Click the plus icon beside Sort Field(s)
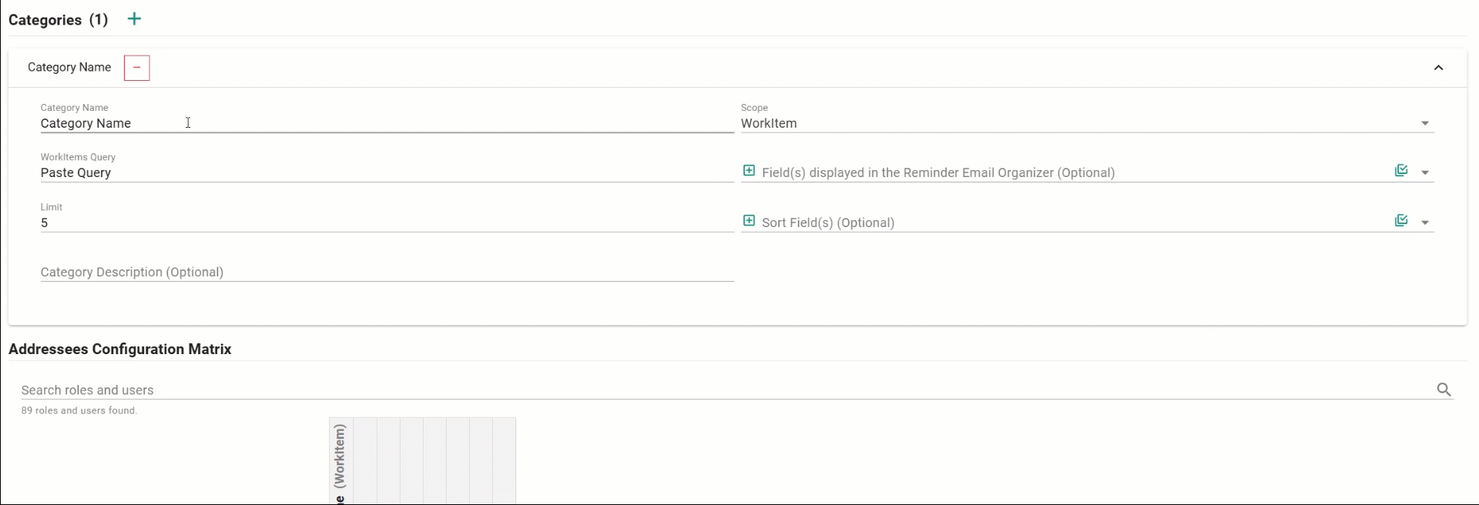This screenshot has height=505, width=1479. click(x=749, y=221)
